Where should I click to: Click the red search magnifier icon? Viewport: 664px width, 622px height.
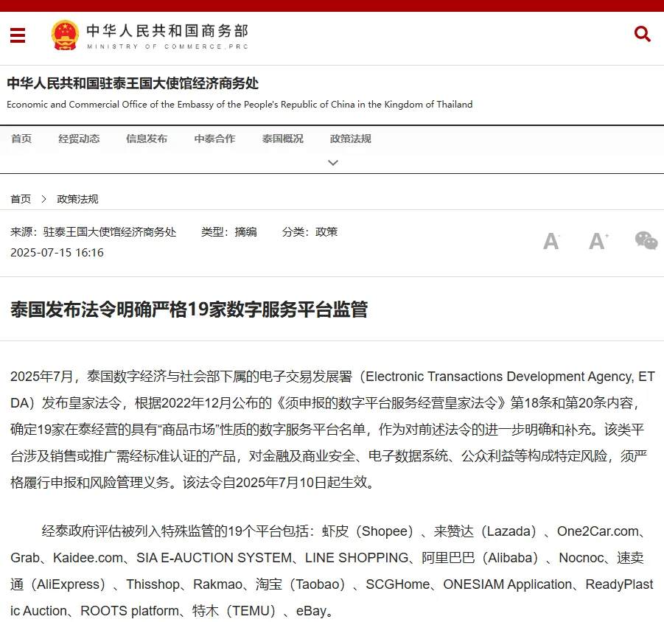click(642, 34)
